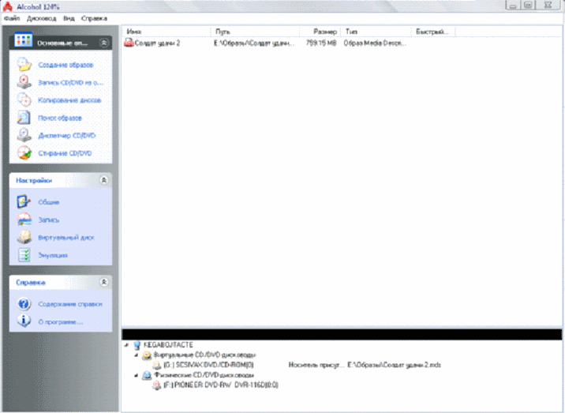Click the Содержание справки question-mark icon
The width and height of the screenshot is (565, 413).
pyautogui.click(x=24, y=304)
